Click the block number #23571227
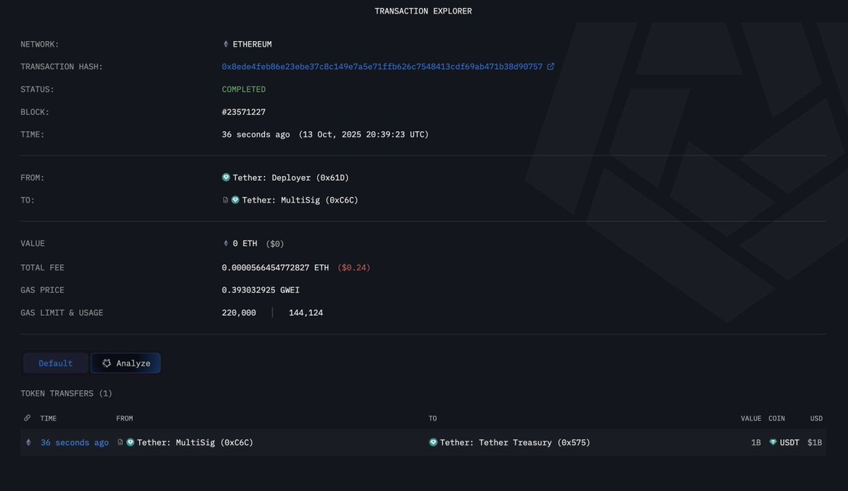Screen dimensions: 848x491 click(x=244, y=112)
